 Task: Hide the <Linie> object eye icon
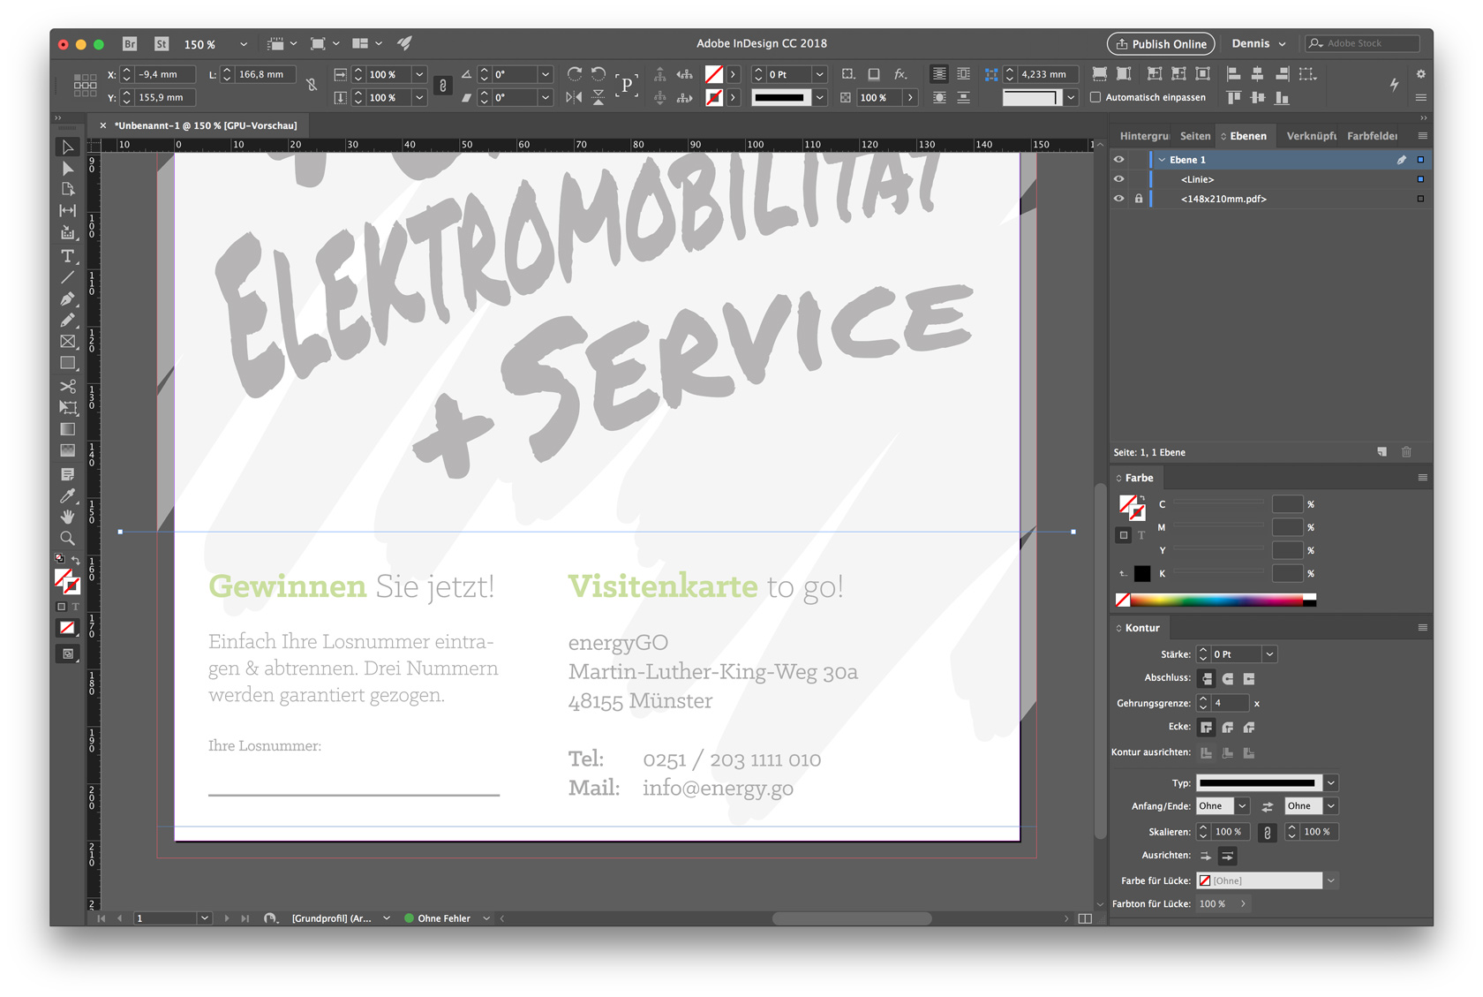coord(1119,179)
